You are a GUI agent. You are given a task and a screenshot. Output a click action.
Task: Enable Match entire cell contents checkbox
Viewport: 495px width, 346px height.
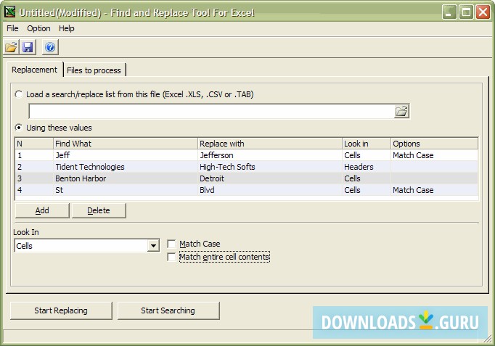(x=171, y=257)
